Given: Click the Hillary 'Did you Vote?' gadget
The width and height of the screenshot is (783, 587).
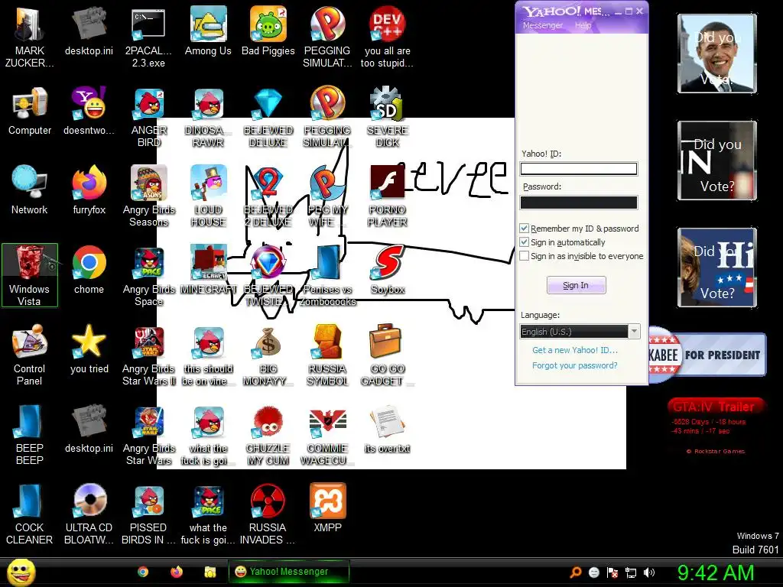Looking at the screenshot, I should tap(716, 267).
